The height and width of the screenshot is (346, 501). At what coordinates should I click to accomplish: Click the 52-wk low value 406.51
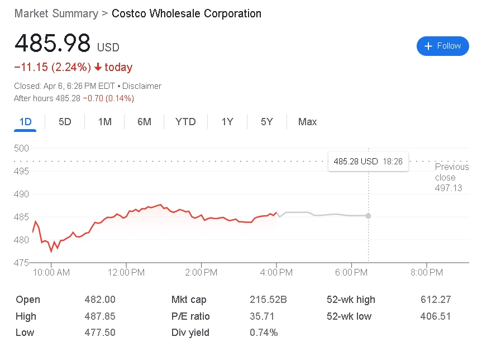pos(436,316)
